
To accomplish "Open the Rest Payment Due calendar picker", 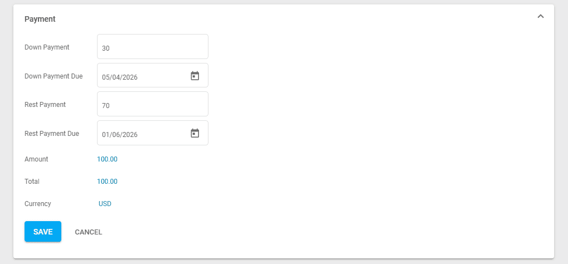I will click(x=195, y=133).
